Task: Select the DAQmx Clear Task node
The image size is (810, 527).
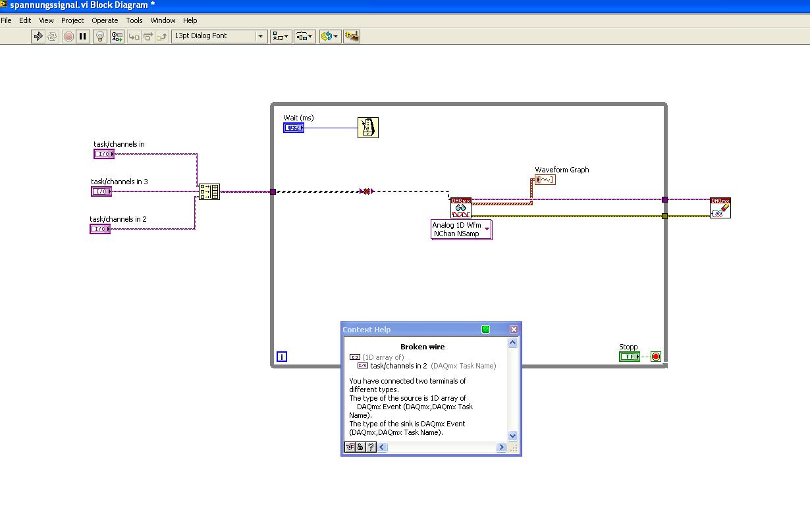Action: [720, 208]
